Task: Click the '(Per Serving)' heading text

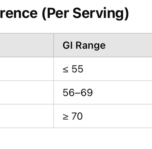Action: (x=86, y=13)
